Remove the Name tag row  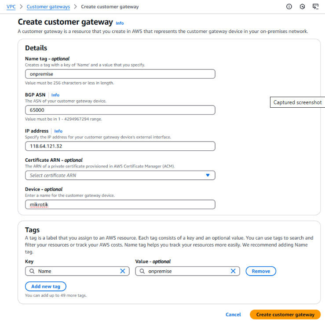click(261, 271)
